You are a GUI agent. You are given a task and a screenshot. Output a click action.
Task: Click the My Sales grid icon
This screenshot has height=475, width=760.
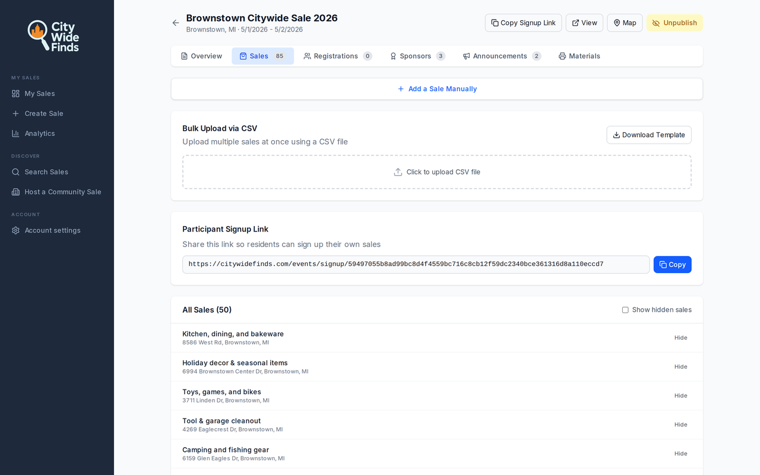tap(15, 94)
